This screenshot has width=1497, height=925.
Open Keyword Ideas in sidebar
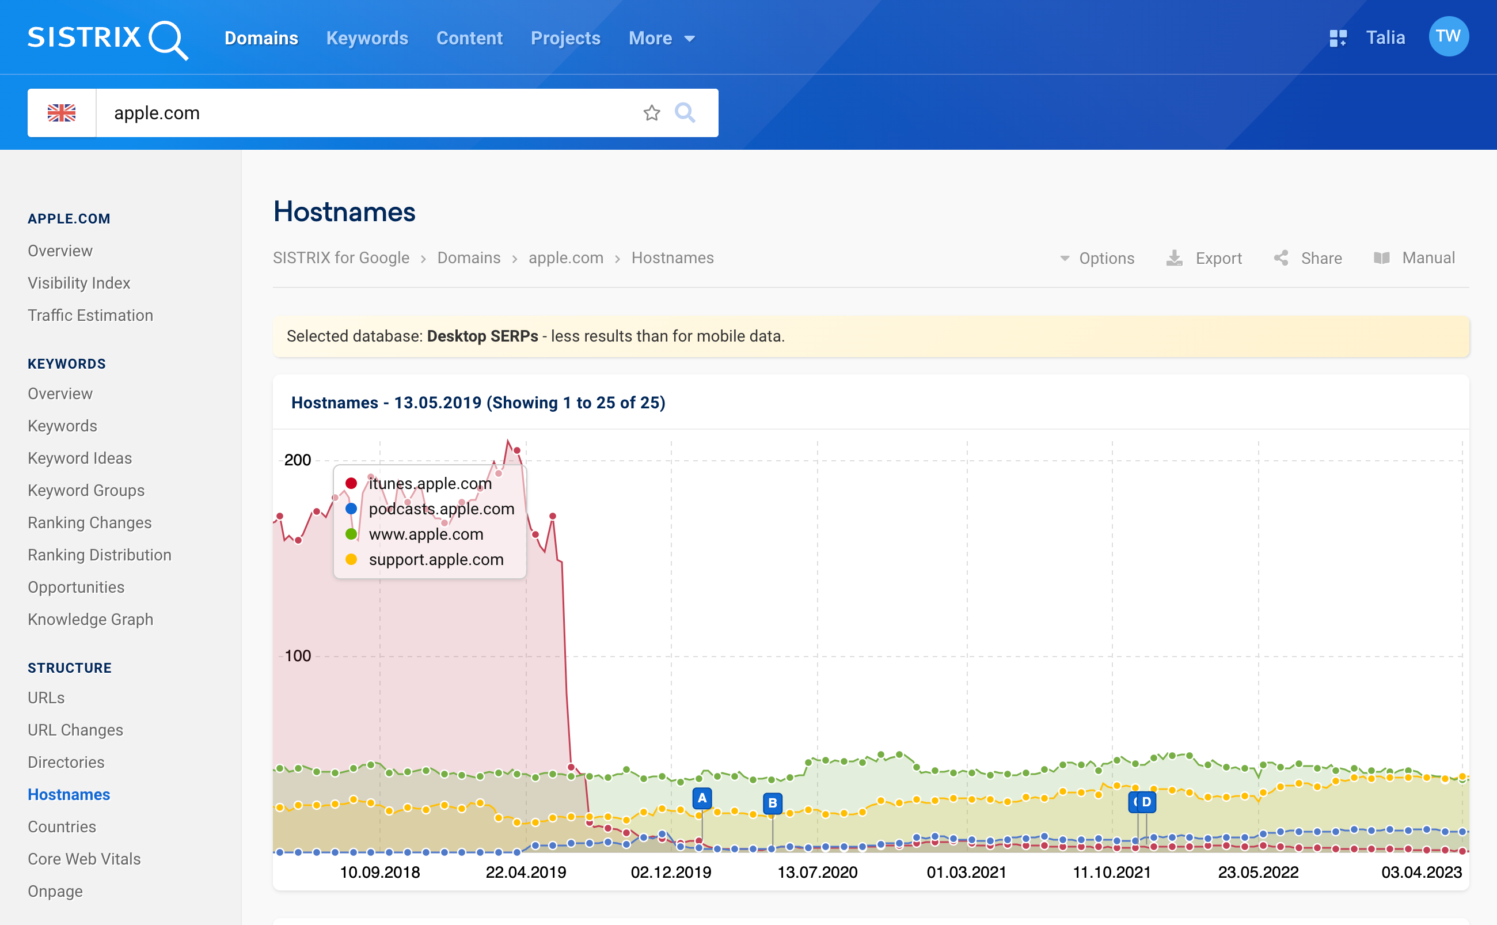click(x=79, y=458)
